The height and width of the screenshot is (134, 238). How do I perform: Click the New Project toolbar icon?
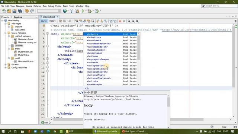9,11
